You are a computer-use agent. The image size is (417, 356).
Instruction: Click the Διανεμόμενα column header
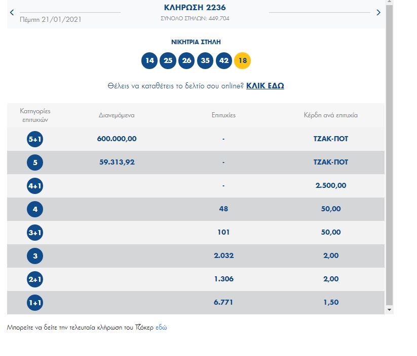pos(117,115)
